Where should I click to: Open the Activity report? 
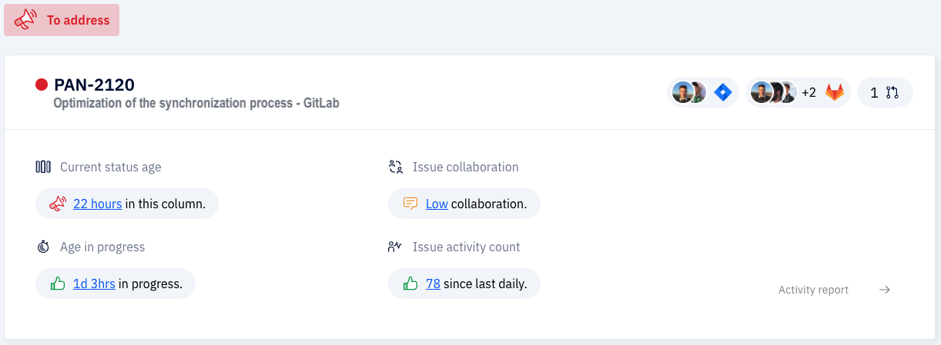pyautogui.click(x=813, y=290)
